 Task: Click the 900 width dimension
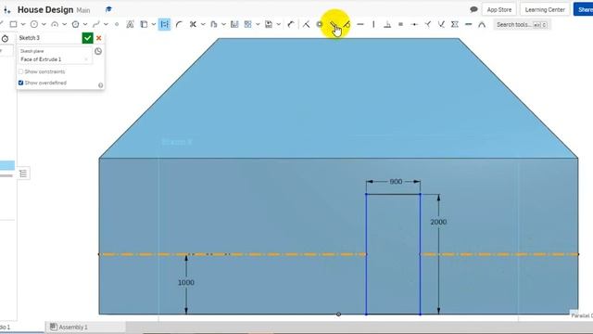pyautogui.click(x=396, y=182)
